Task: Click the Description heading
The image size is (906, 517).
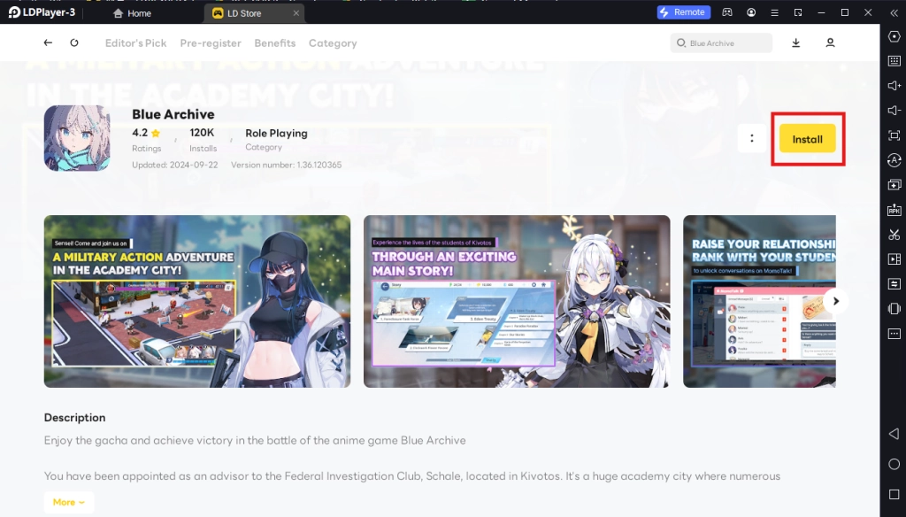Action: pyautogui.click(x=74, y=418)
